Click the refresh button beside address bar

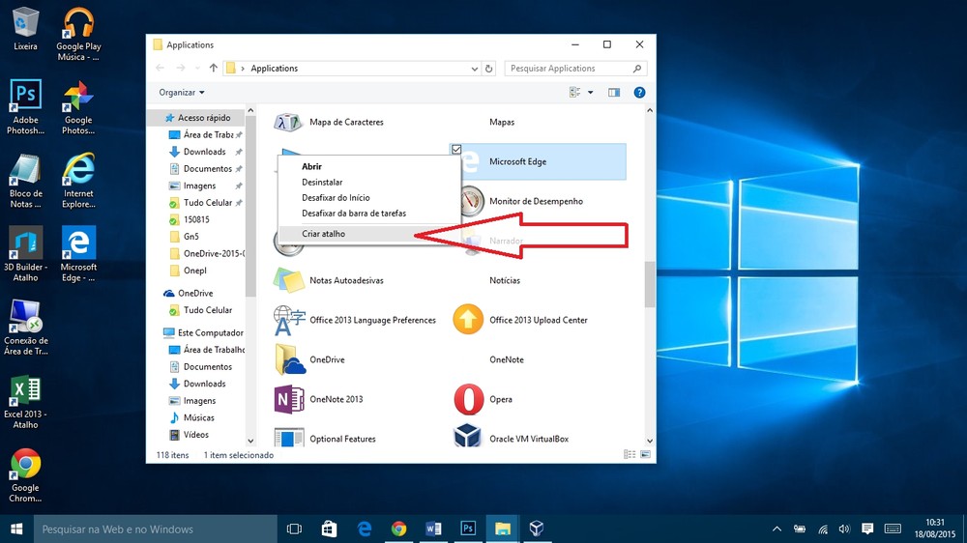[489, 69]
